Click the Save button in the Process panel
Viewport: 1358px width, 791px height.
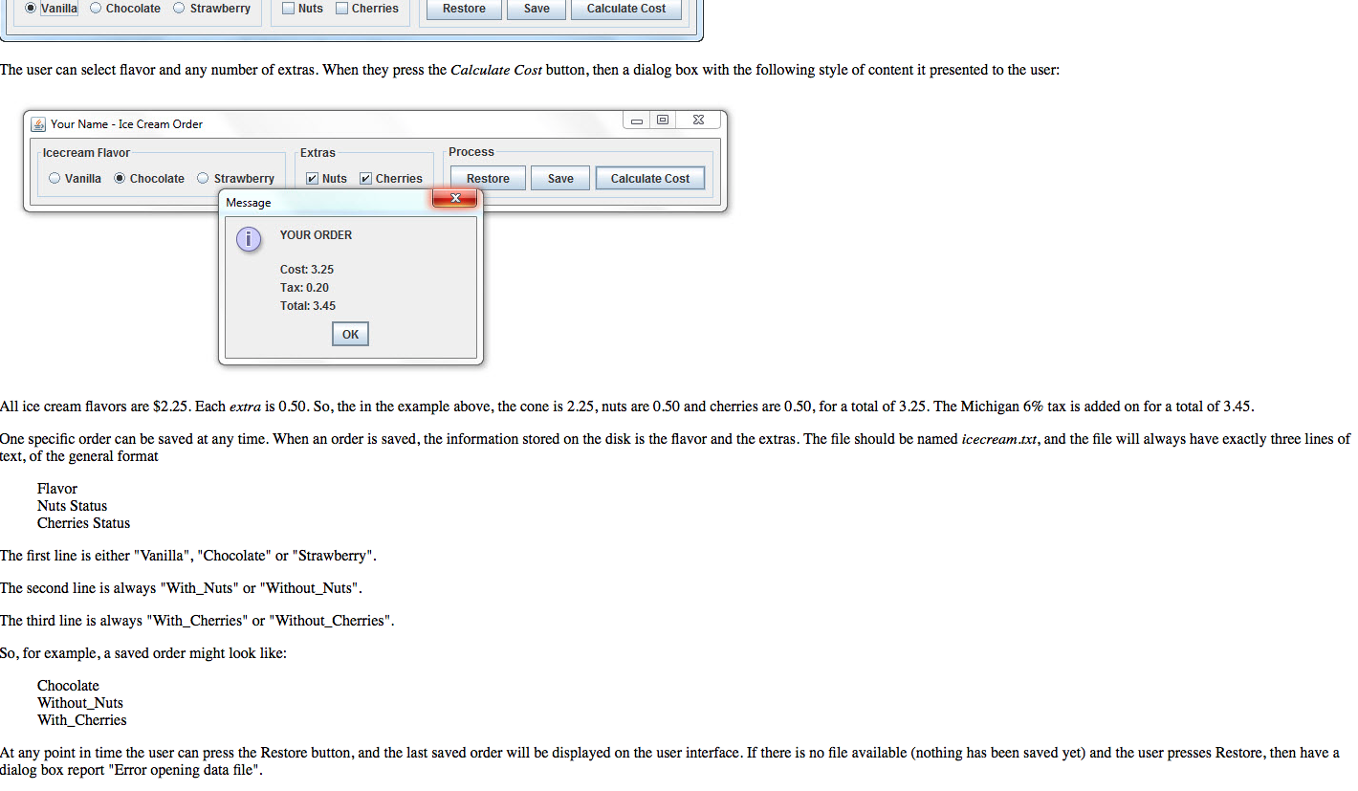click(559, 178)
